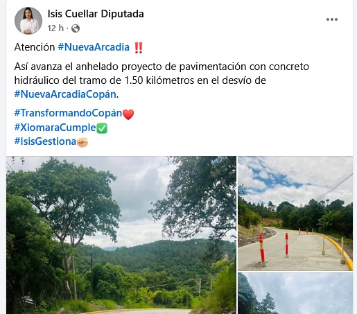Click the word Atención in the post

pos(35,47)
